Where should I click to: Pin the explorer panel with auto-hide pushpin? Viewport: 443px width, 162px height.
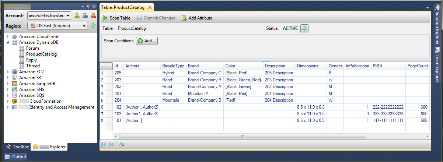click(87, 7)
